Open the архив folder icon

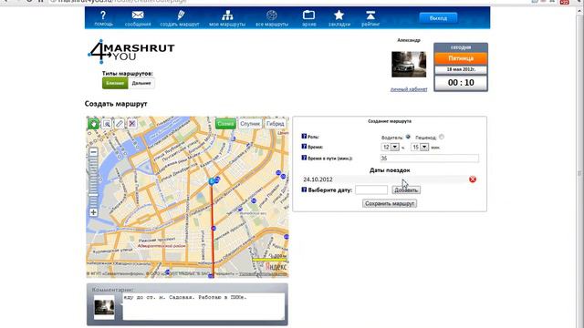(x=308, y=15)
